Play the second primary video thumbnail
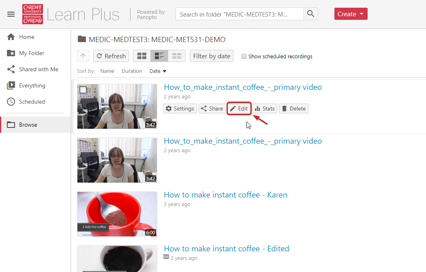This screenshot has height=272, width=426. [x=117, y=160]
